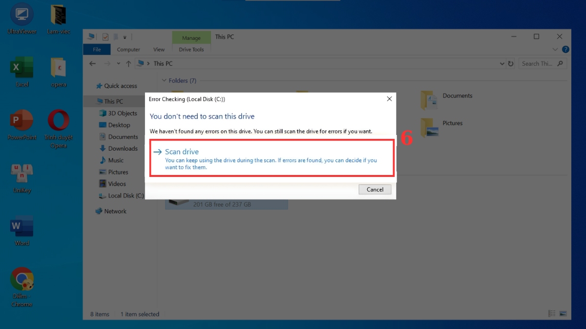
Task: Collapse the Folders (7) group
Action: pos(165,80)
